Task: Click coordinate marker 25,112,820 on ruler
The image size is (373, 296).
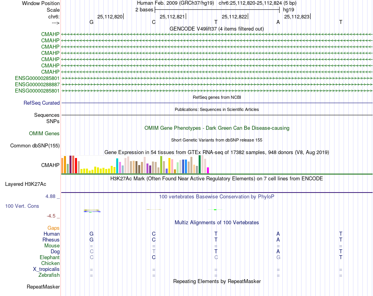Action: pyautogui.click(x=110, y=16)
